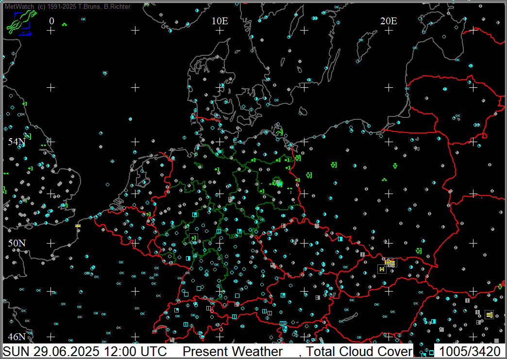
Task: Click the cyan circled-plus symbol in the North Sea
Action: click(112, 161)
